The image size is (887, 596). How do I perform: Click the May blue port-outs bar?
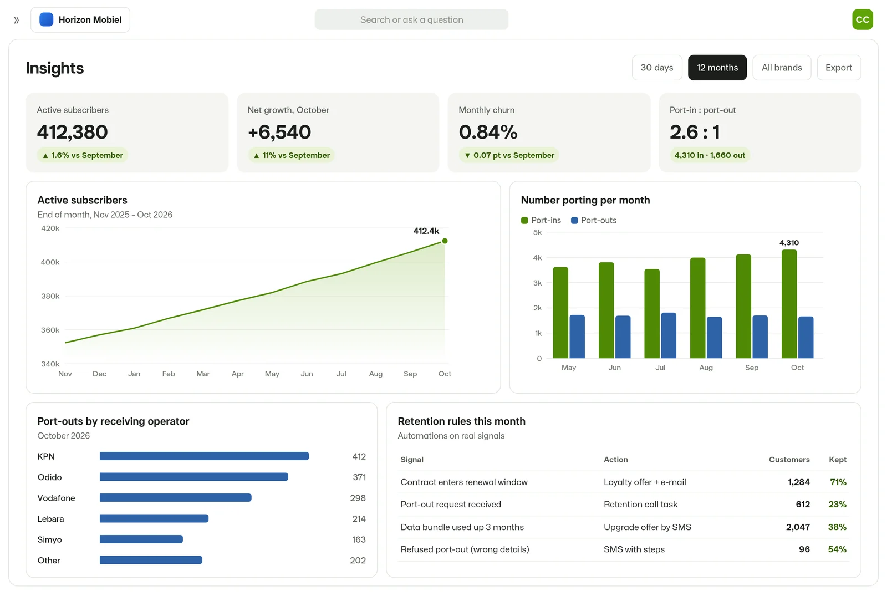pyautogui.click(x=577, y=337)
